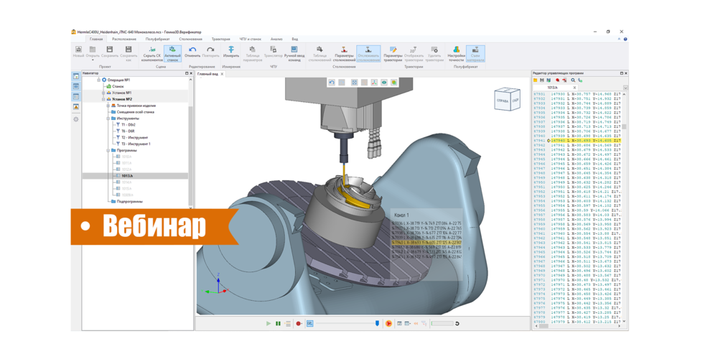Image resolution: width=718 pixels, height=359 pixels.
Task: Collapse the Программы folder
Action: (108, 150)
